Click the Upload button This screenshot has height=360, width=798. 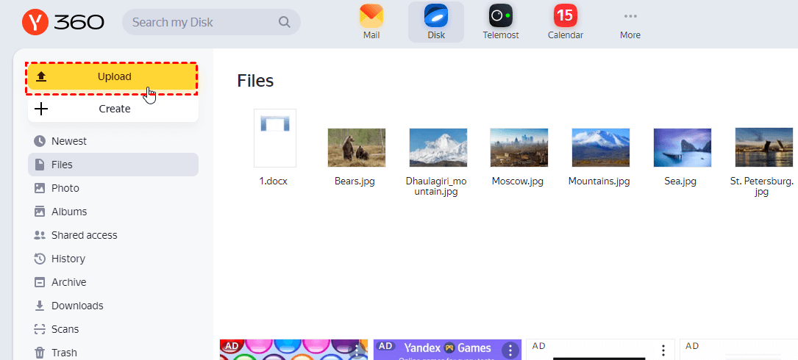point(113,77)
